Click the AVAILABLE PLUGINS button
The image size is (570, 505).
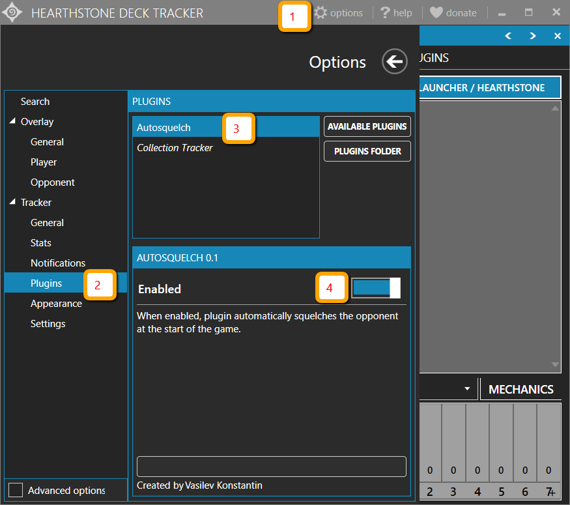tap(367, 126)
